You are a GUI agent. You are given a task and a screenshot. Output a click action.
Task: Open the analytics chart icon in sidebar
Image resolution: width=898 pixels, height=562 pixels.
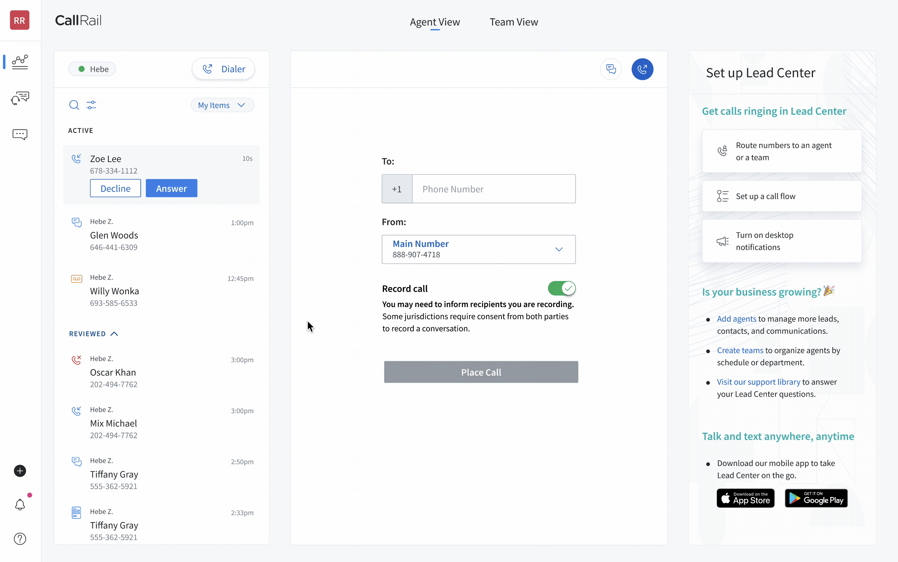(20, 62)
